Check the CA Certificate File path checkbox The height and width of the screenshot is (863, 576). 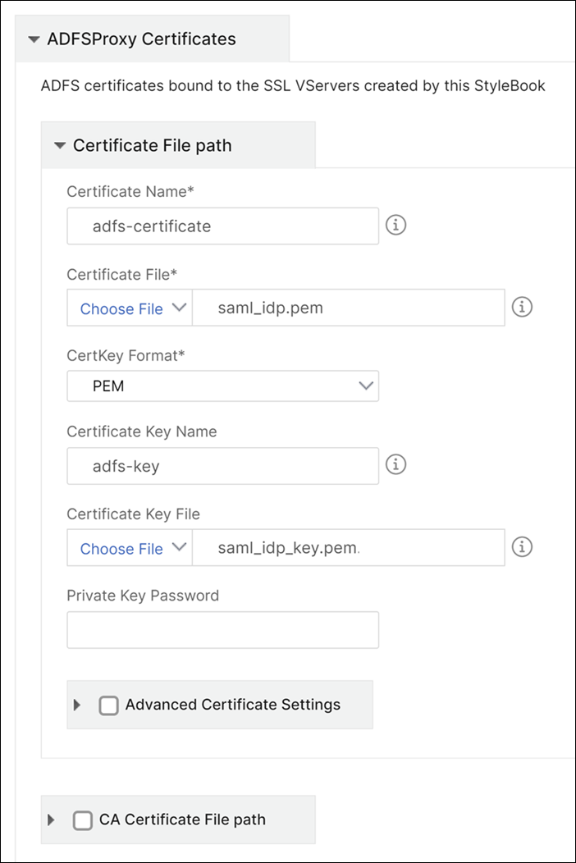(x=83, y=820)
